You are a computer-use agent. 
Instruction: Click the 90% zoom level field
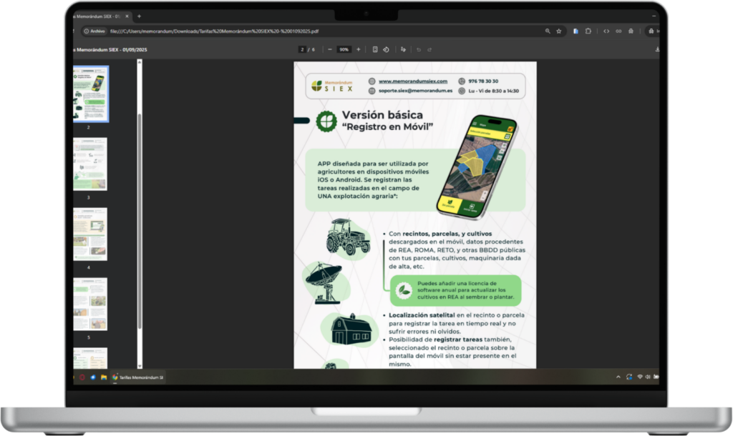[x=344, y=49]
